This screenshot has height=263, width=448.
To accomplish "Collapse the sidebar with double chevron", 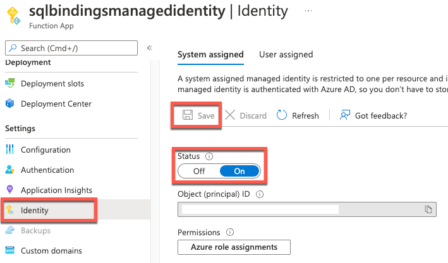I will [150, 48].
